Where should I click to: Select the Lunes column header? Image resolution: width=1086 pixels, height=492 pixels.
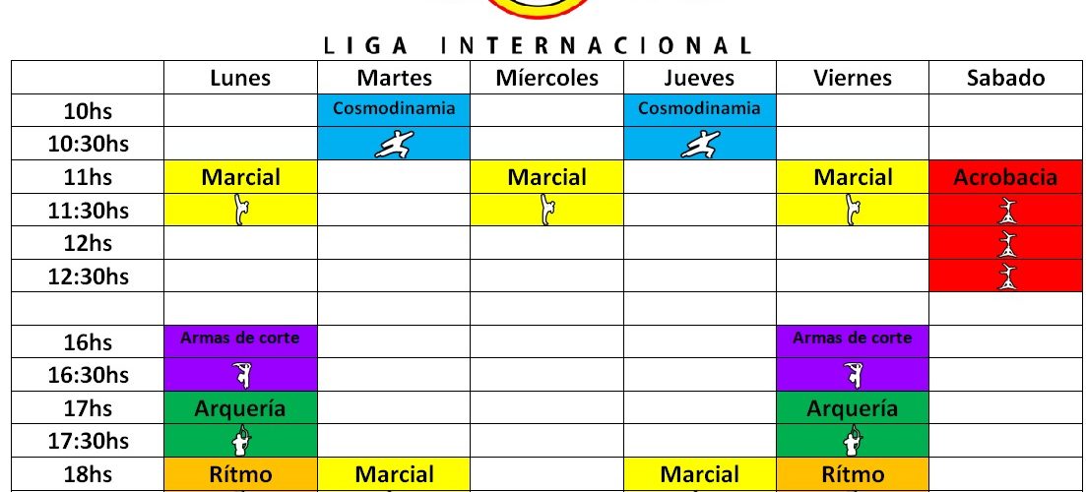click(240, 78)
